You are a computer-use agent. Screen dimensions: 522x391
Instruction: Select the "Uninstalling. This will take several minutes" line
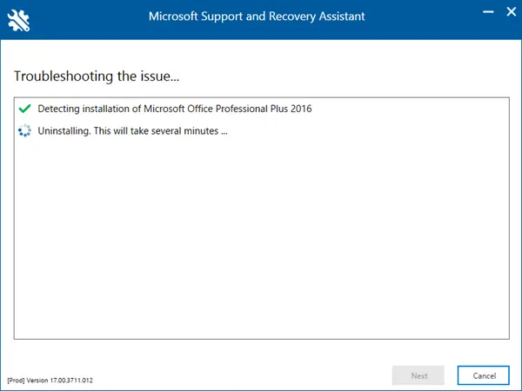(x=132, y=131)
